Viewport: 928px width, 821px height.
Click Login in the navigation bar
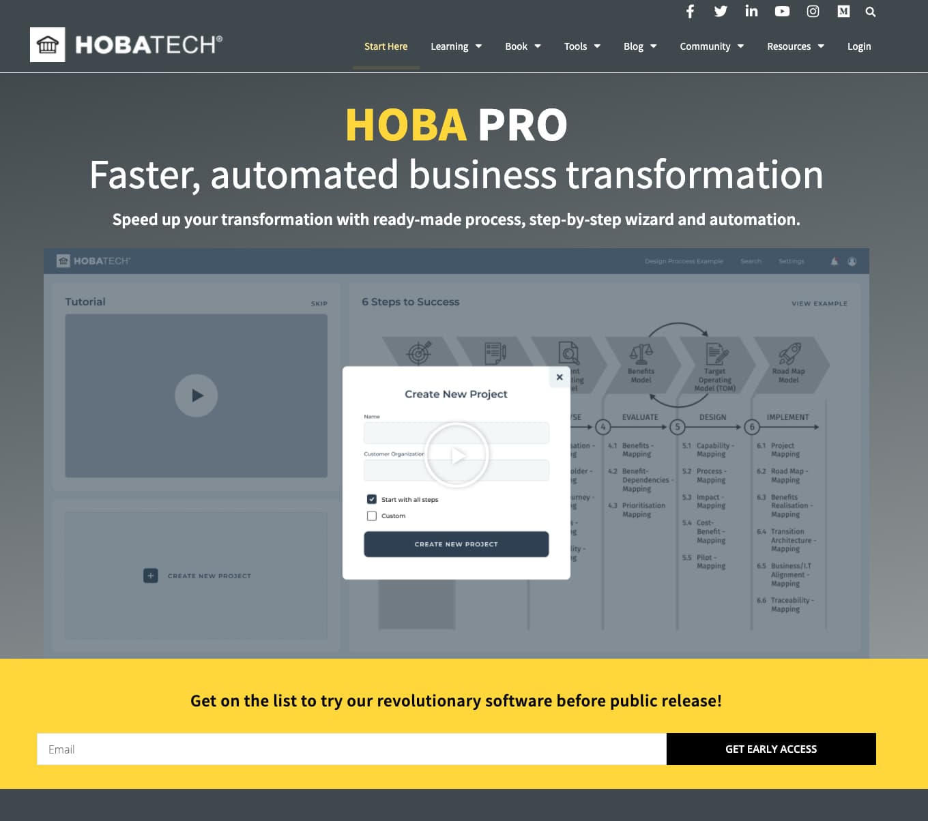[x=859, y=46]
